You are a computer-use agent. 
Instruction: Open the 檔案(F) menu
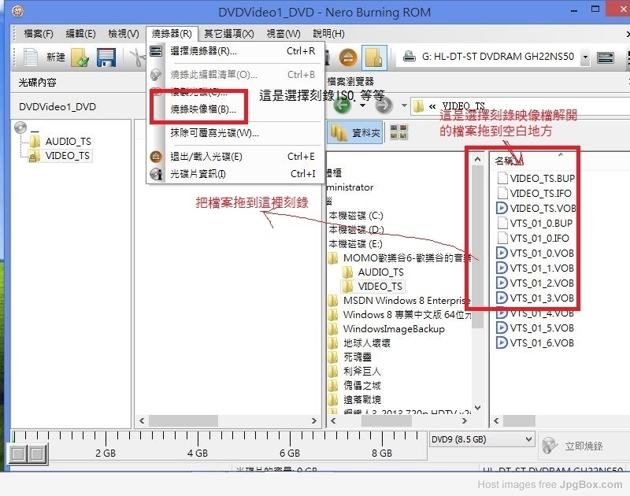pyautogui.click(x=39, y=34)
